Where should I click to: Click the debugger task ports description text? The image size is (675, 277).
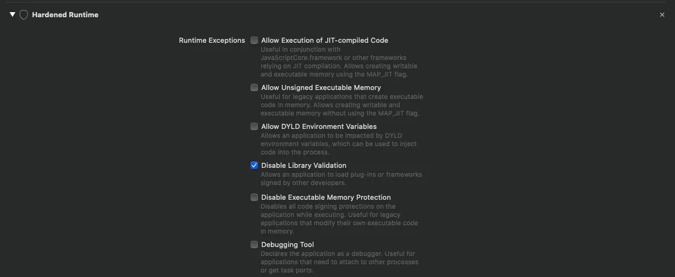point(339,262)
